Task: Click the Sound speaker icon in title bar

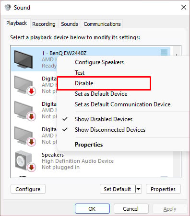Action: tap(8, 8)
